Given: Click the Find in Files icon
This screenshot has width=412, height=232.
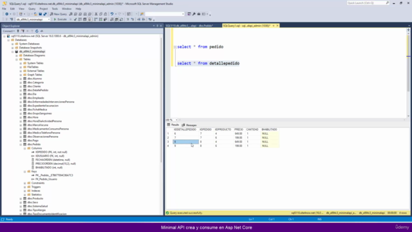Looking at the screenshot, I should (x=142, y=14).
